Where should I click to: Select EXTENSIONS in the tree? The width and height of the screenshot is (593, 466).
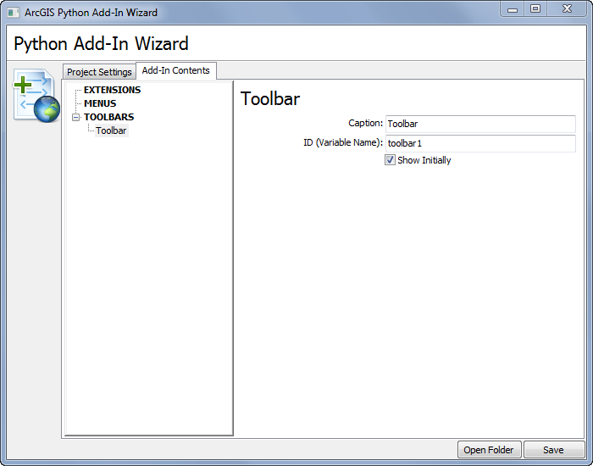[112, 90]
